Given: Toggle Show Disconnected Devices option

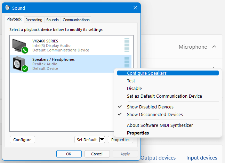Looking at the screenshot, I should 168,115.
